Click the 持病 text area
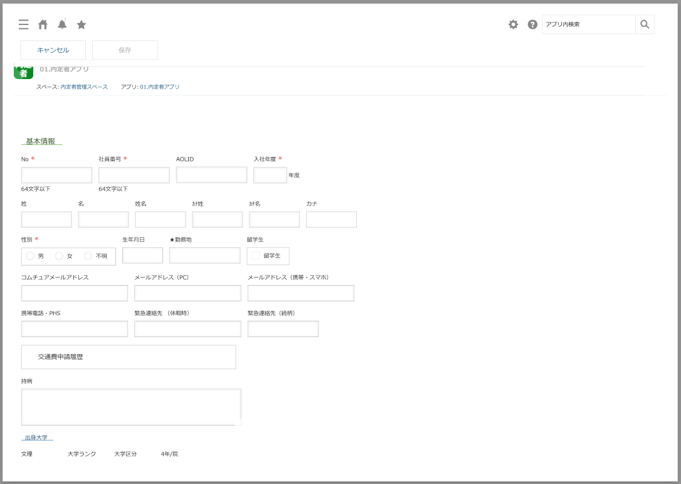The width and height of the screenshot is (681, 484). click(131, 407)
